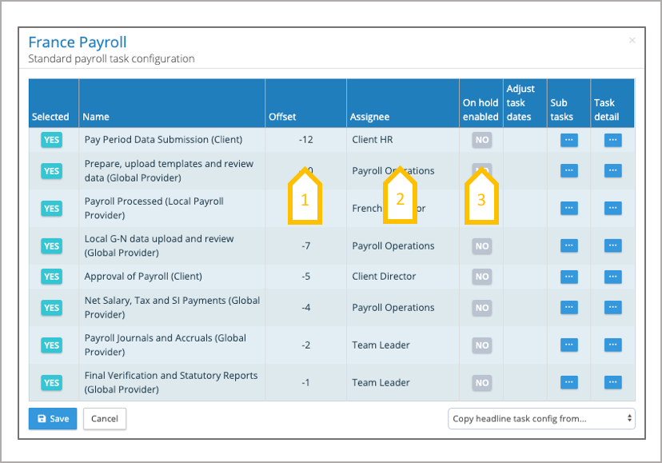Open Task detail for Final Verification row
Viewport: 662px width, 463px height.
[x=612, y=383]
